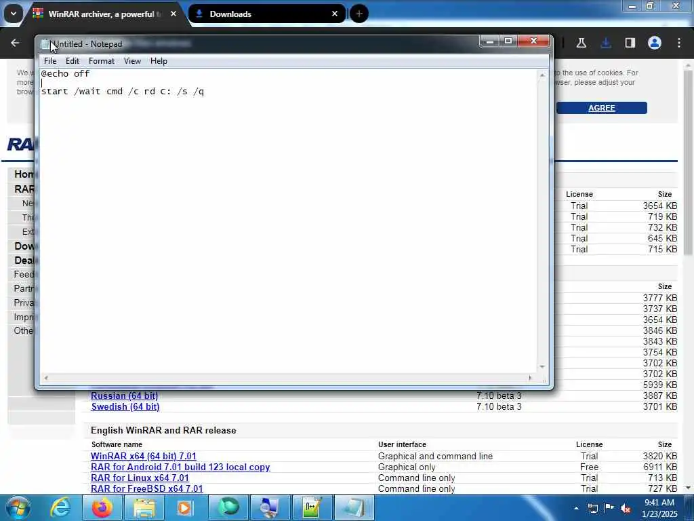This screenshot has height=521, width=694.
Task: Launch Internet Explorer from taskbar
Action: (60, 507)
